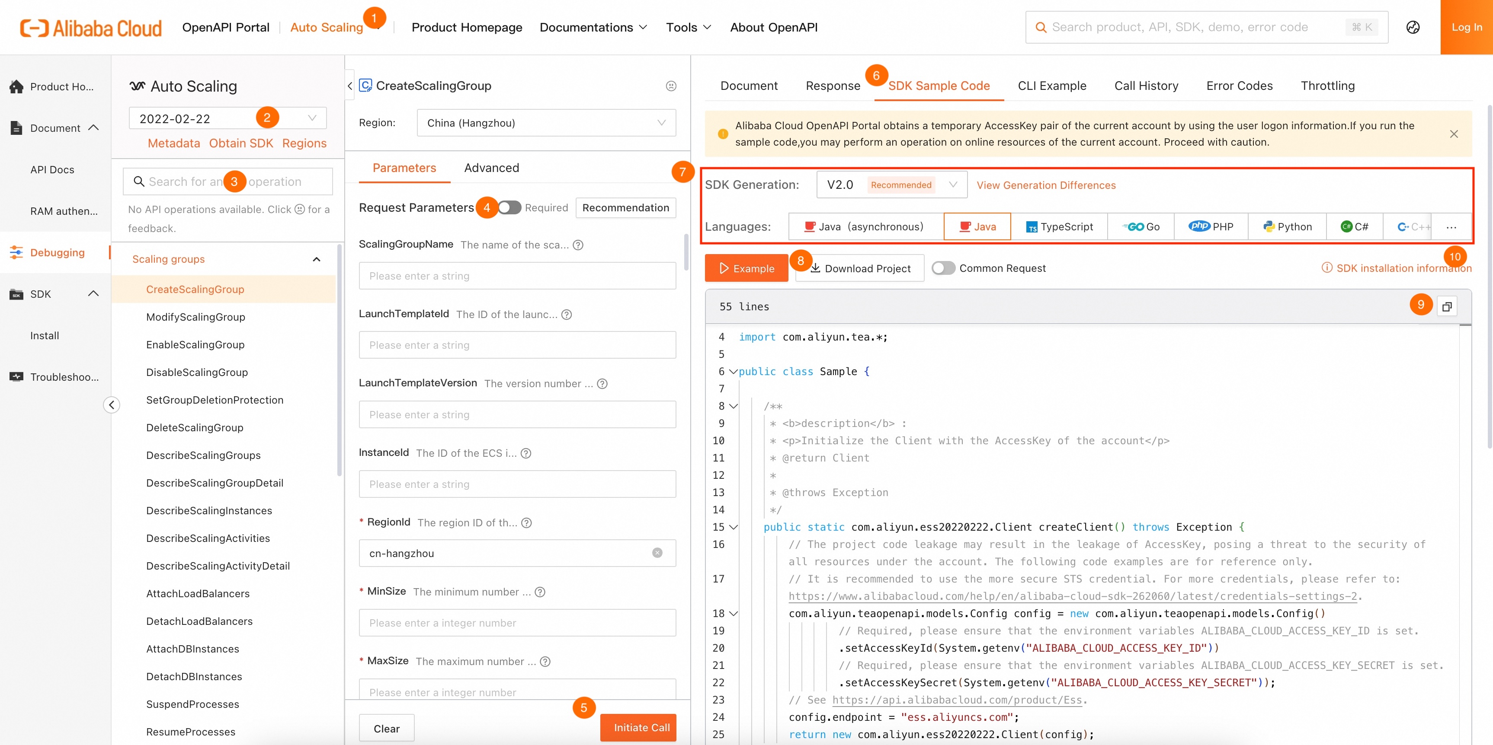
Task: Click the ScalingGroupName text field
Action: (517, 276)
